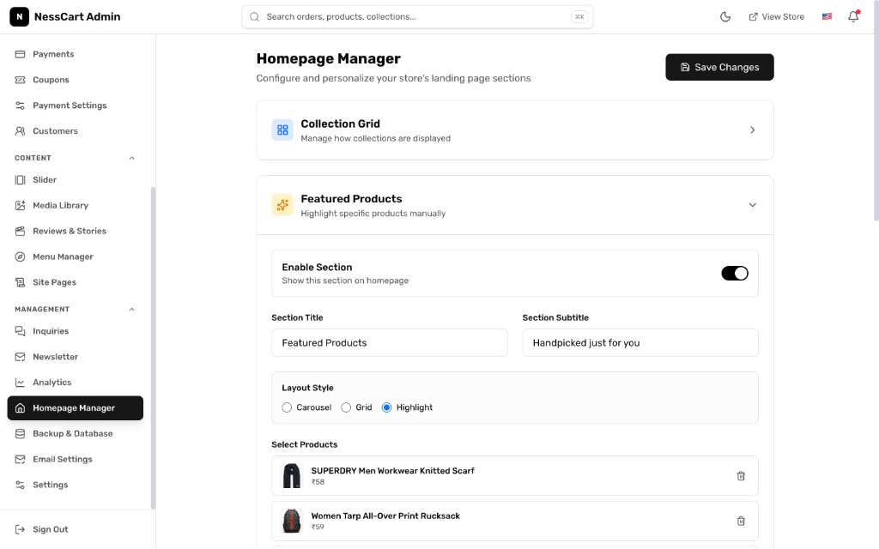Image resolution: width=879 pixels, height=549 pixels.
Task: Click the search magnifier icon
Action: click(x=254, y=16)
